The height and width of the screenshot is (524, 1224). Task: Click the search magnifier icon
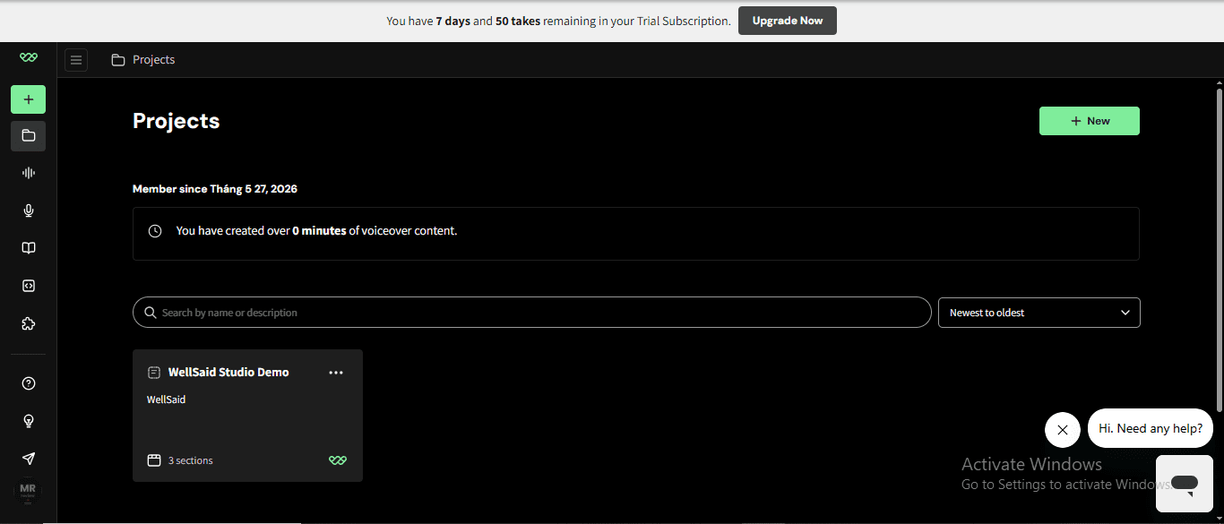click(151, 313)
